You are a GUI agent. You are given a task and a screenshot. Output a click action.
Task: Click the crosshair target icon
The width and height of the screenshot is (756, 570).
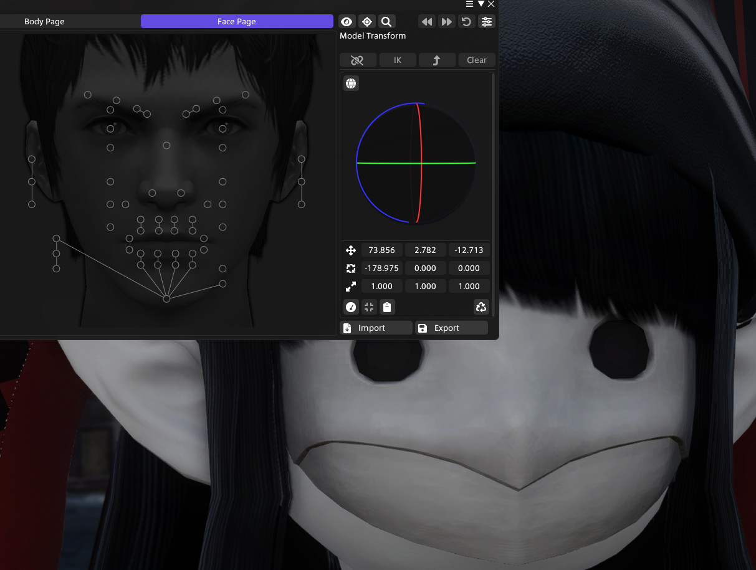(367, 22)
